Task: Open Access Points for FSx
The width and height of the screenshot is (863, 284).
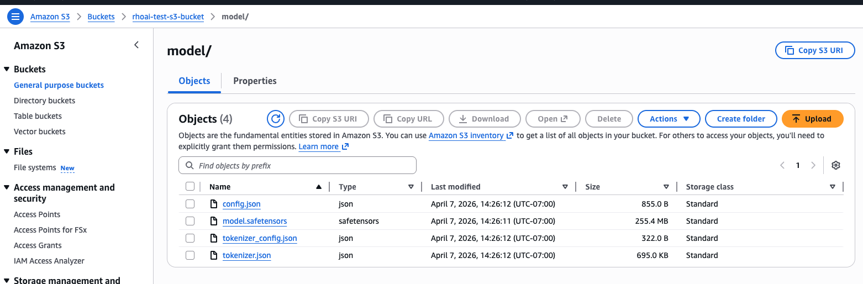Action: (x=50, y=230)
